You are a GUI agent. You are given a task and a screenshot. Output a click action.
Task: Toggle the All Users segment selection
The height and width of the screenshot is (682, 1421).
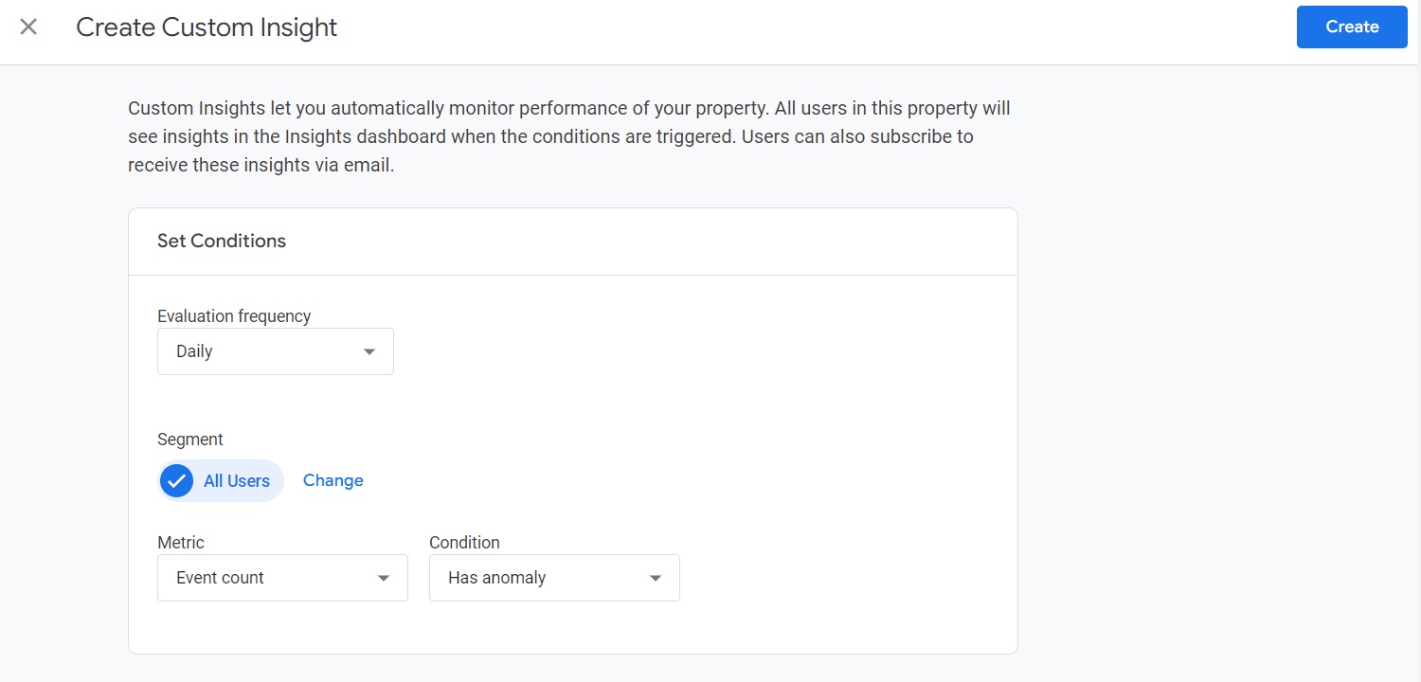tap(220, 480)
